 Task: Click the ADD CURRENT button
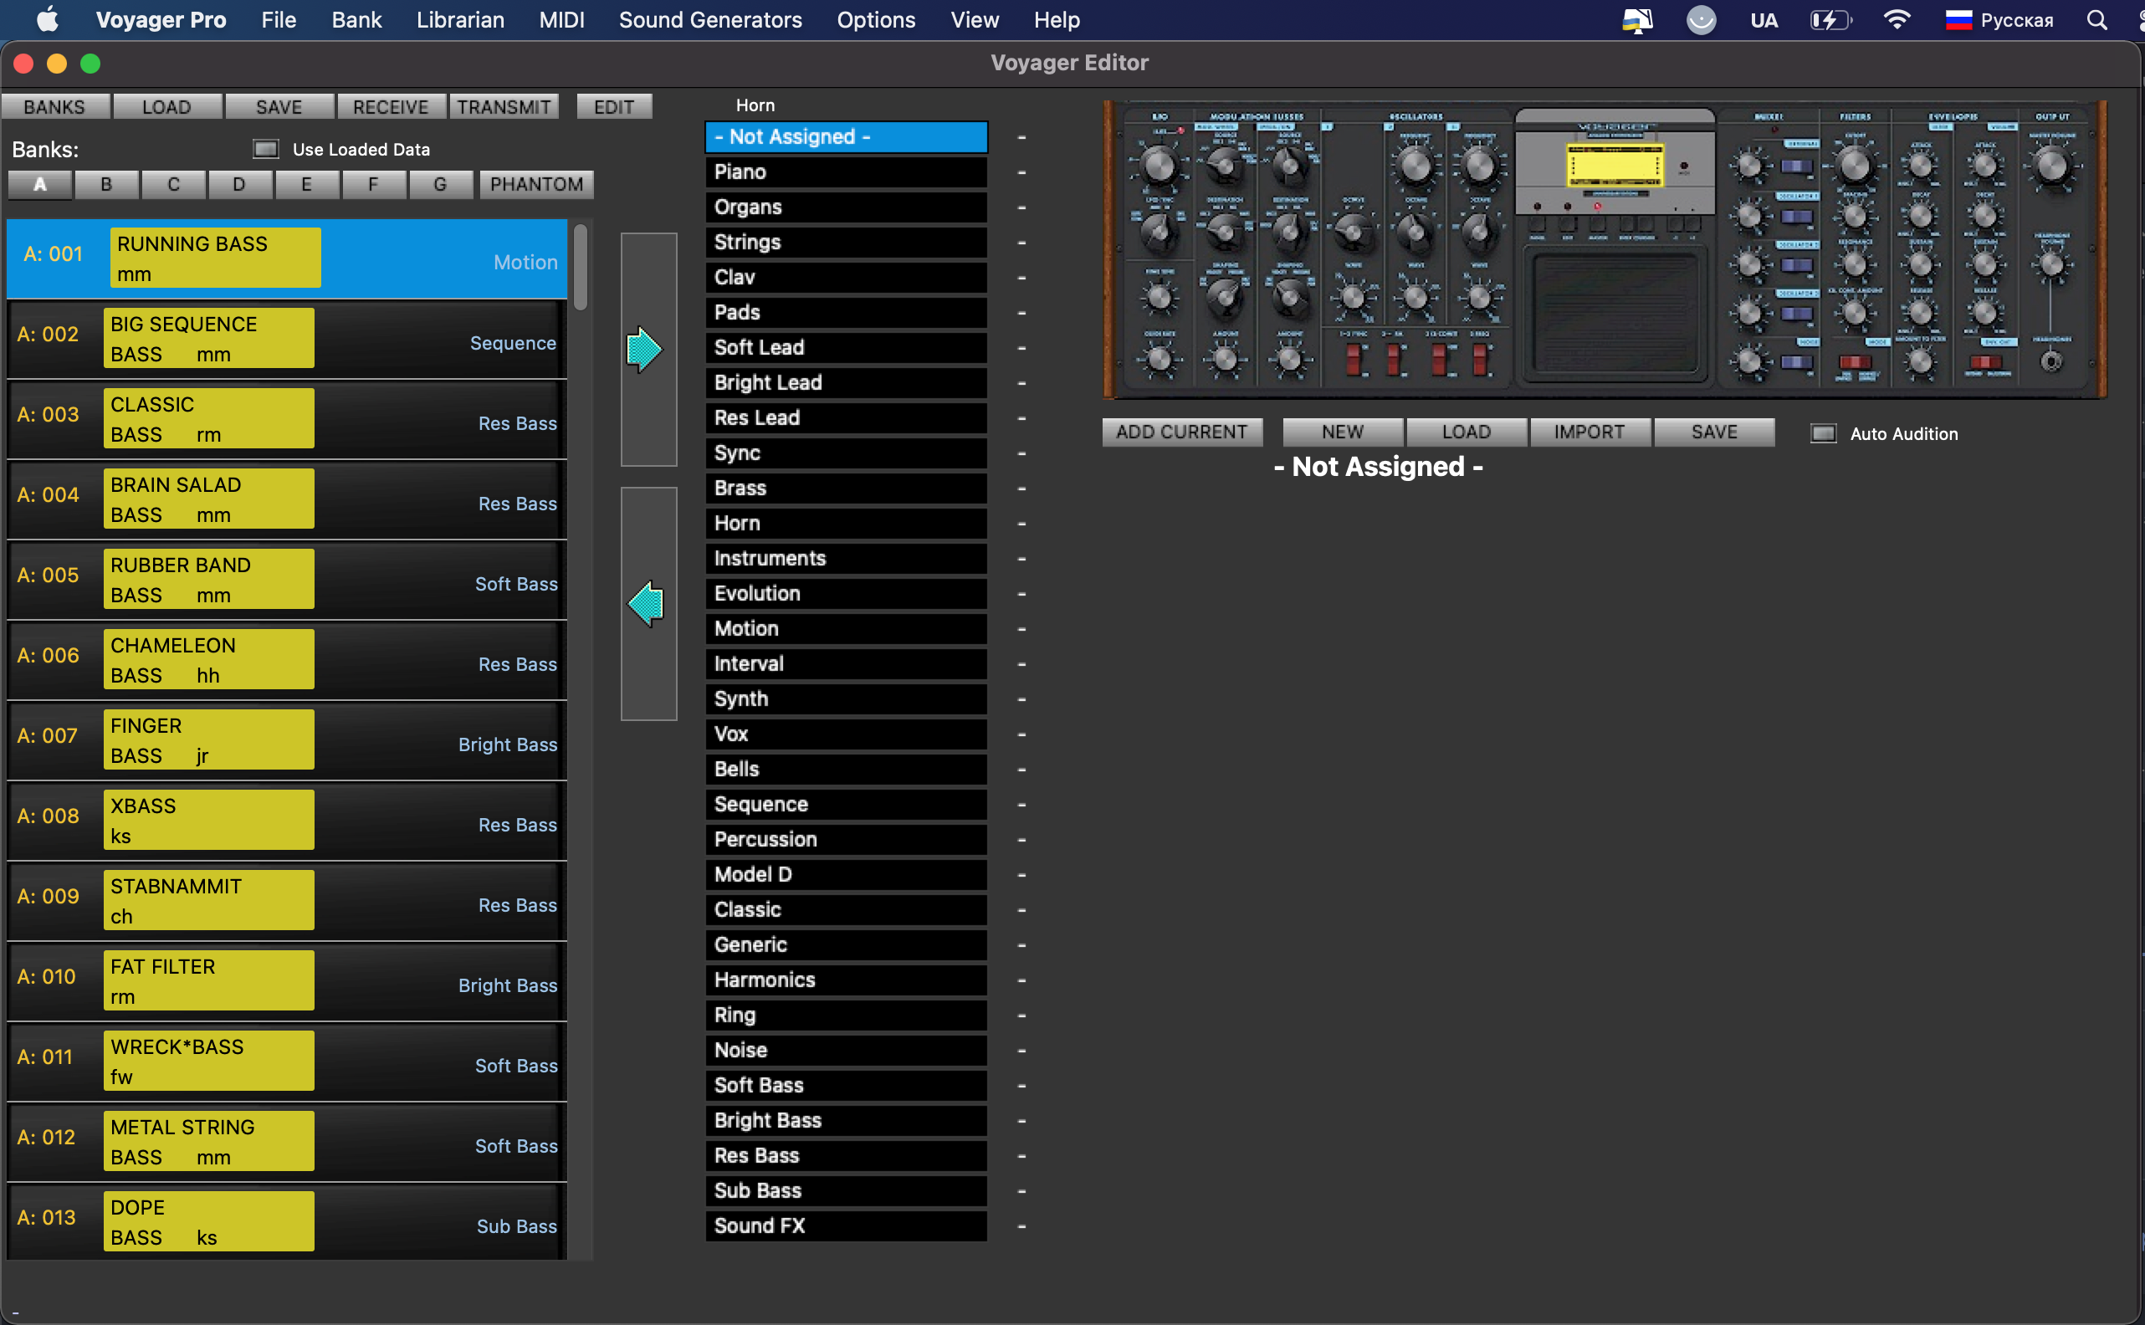pos(1181,432)
